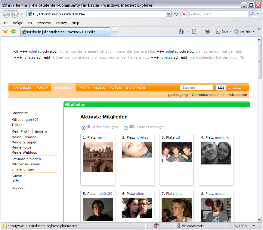
Task: Open the andymk member name link
Action: [222, 137]
